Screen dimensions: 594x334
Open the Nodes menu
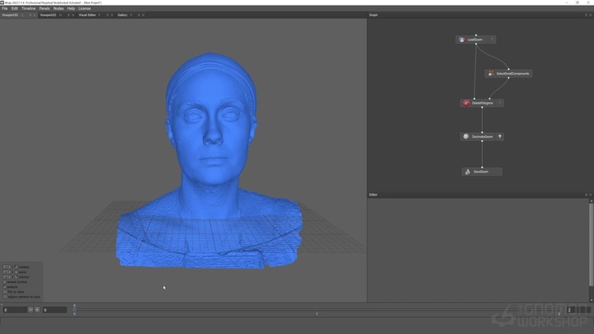(x=58, y=8)
